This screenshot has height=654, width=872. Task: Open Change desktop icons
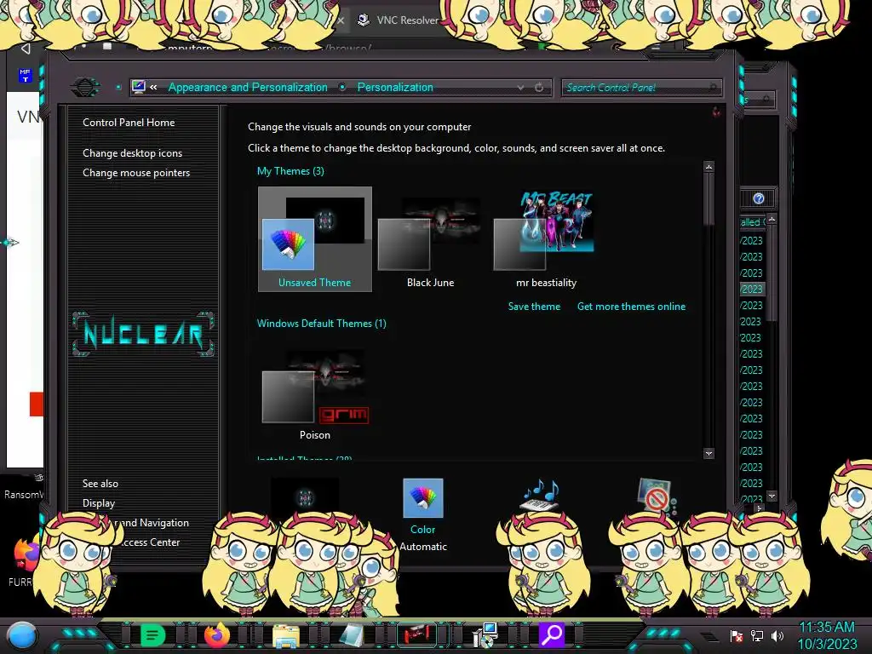(x=132, y=153)
